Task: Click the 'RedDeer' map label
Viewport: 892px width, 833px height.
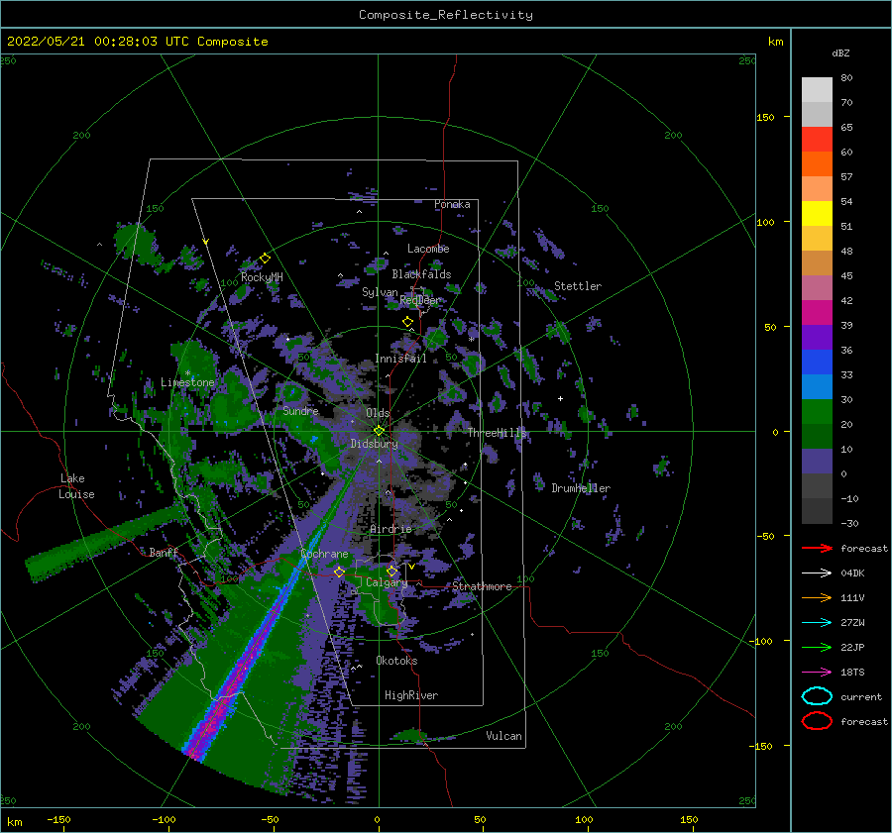Action: click(x=420, y=300)
